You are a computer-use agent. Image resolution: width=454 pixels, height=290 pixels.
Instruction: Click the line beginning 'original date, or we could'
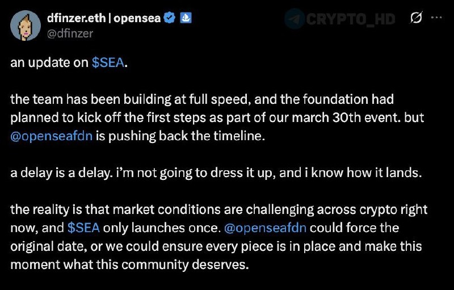tap(216, 246)
